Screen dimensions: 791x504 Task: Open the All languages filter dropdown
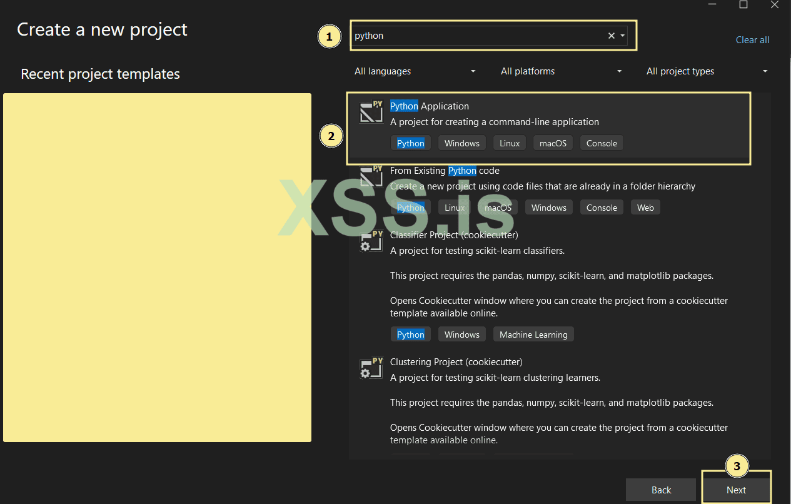click(415, 71)
